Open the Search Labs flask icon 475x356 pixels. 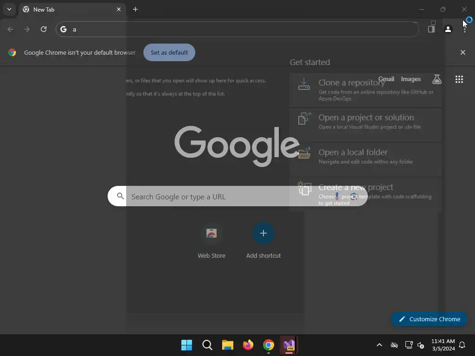tap(437, 79)
